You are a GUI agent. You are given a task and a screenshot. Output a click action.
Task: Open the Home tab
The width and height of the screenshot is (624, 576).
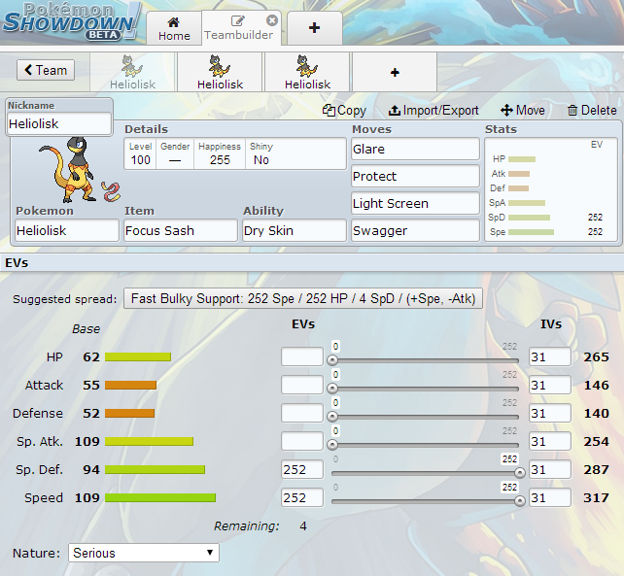(x=174, y=28)
